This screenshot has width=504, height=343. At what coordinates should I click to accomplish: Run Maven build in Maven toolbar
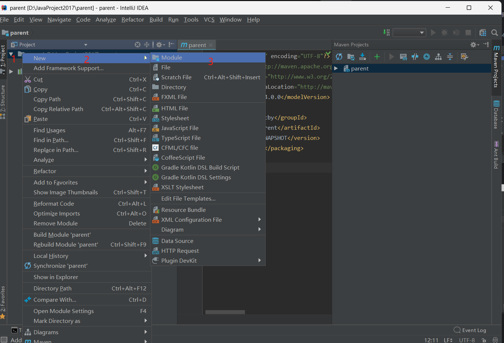(x=392, y=57)
